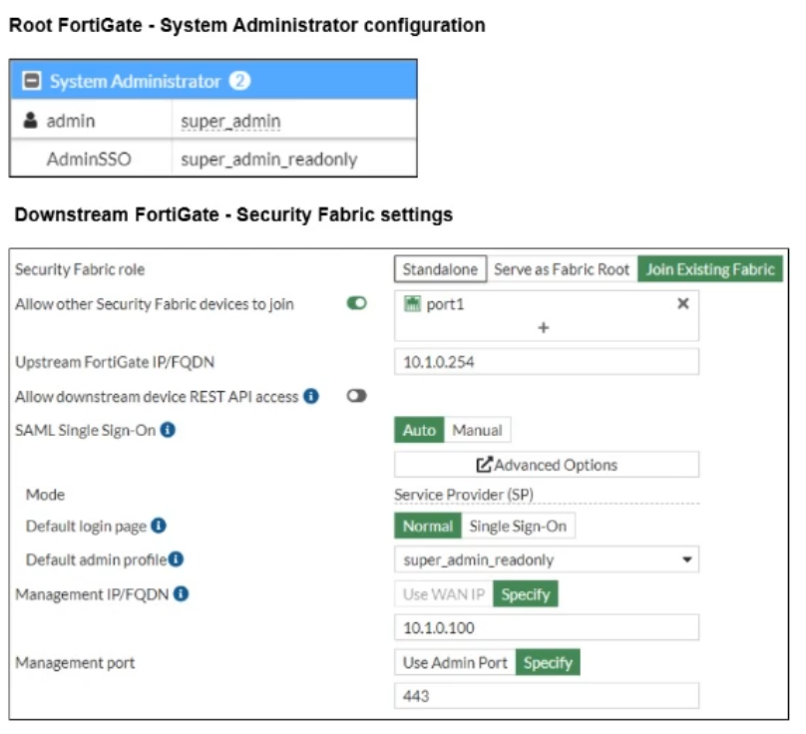
Task: Click info icon next to SAML Single Sign-On
Action: [x=168, y=431]
